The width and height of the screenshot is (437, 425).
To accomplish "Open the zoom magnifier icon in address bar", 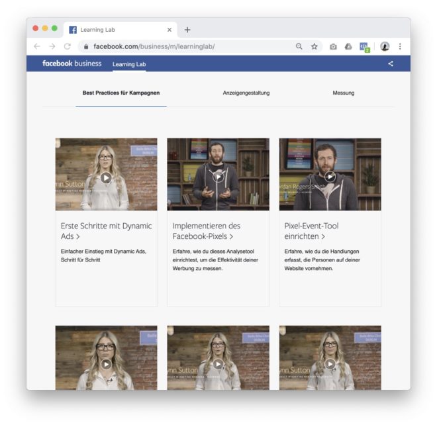I will (299, 46).
